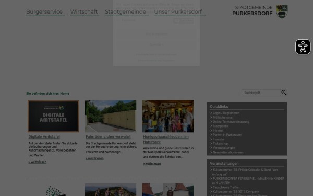Click the Quicklinks panel heading

pyautogui.click(x=219, y=107)
